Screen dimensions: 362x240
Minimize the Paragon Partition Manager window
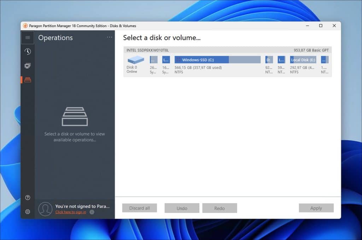click(x=307, y=25)
